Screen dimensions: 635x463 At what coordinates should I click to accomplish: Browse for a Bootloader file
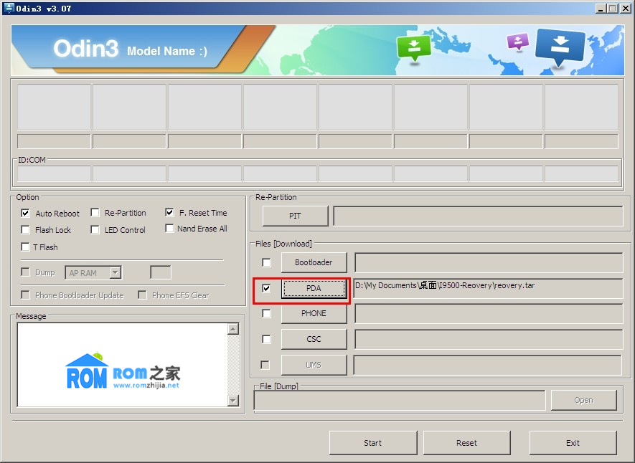point(314,262)
